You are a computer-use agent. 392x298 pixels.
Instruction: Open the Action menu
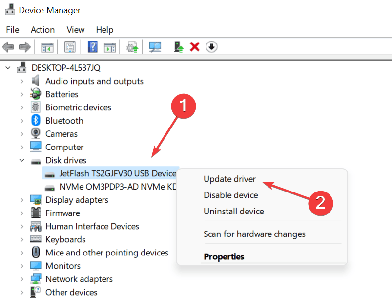[42, 30]
